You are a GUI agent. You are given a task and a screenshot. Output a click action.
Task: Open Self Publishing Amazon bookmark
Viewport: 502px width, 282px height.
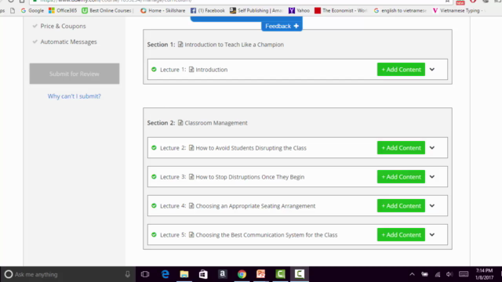tap(256, 10)
